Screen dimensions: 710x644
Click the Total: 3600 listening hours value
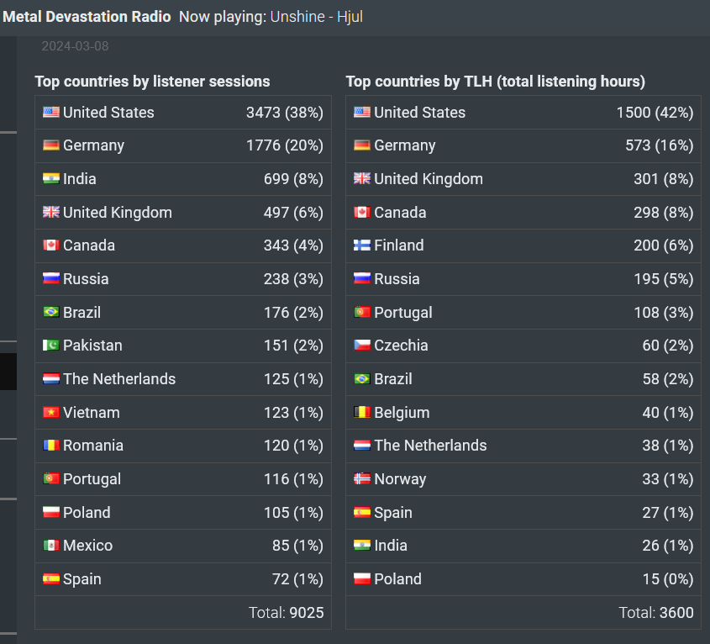click(x=656, y=613)
